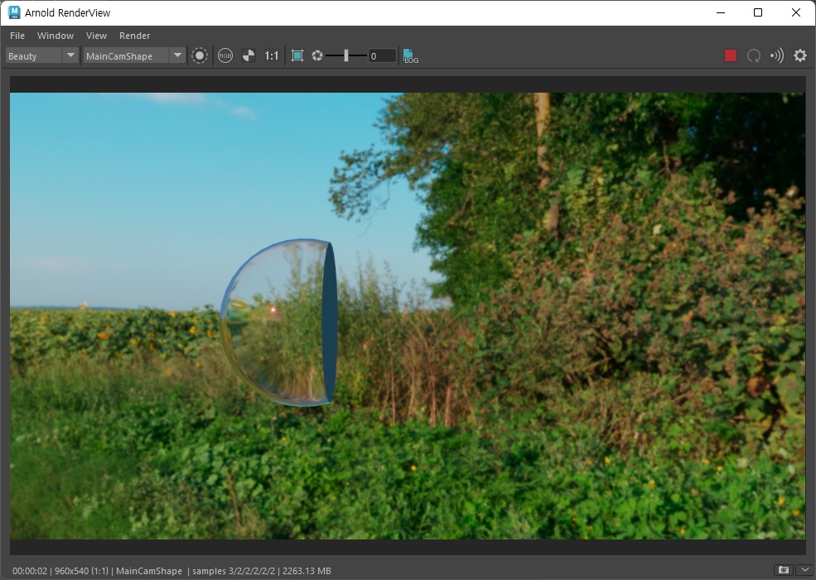
Task: Open the View menu
Action: click(x=96, y=36)
